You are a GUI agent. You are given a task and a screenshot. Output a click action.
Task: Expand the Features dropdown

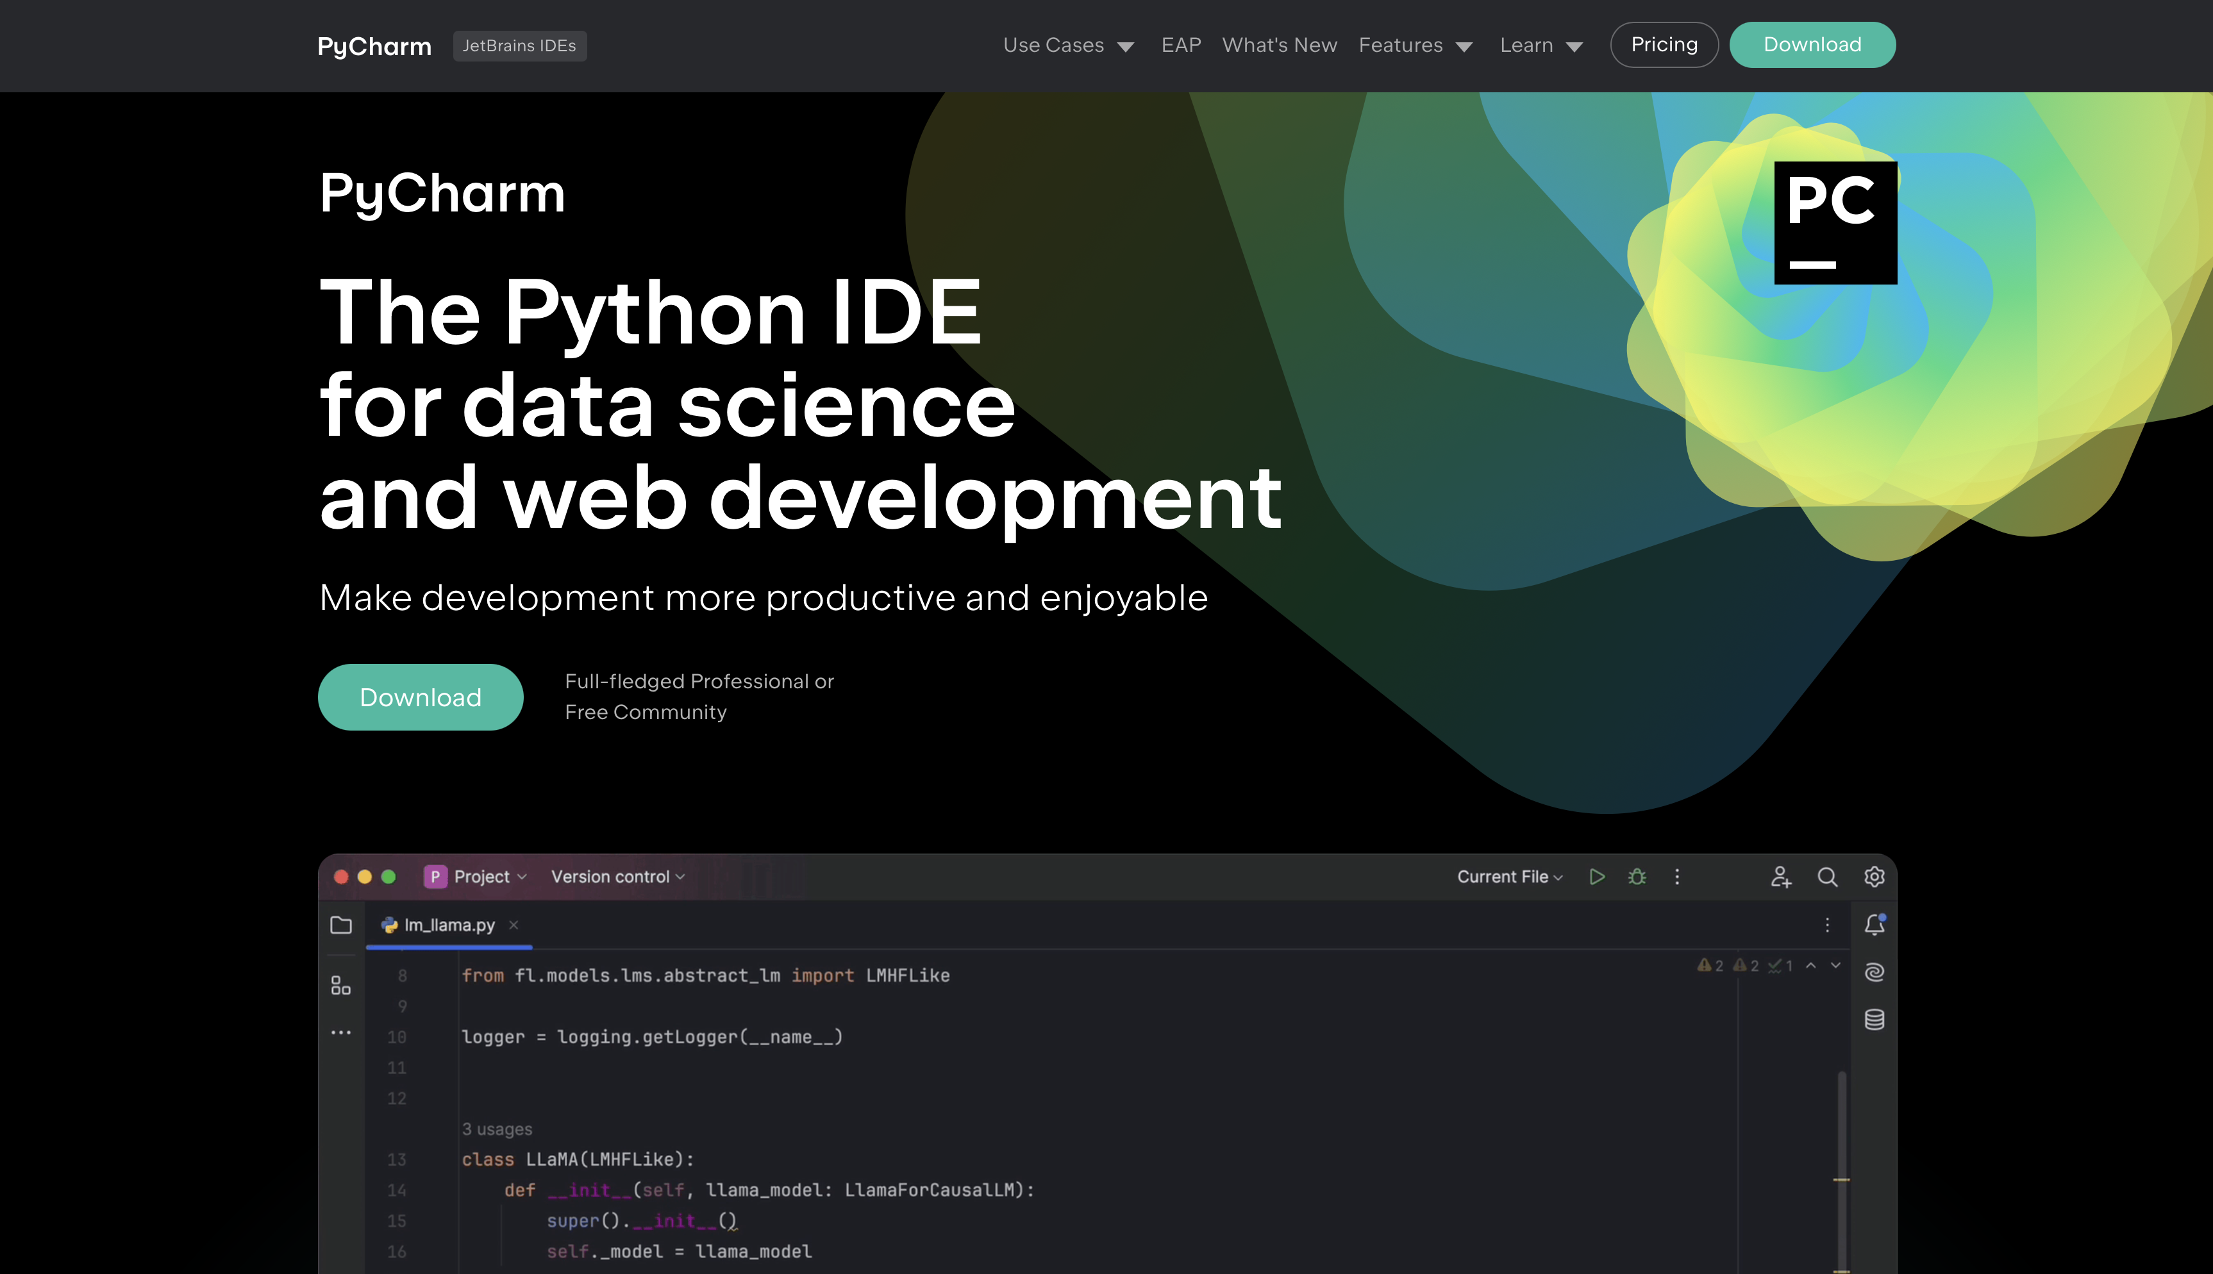(1416, 45)
